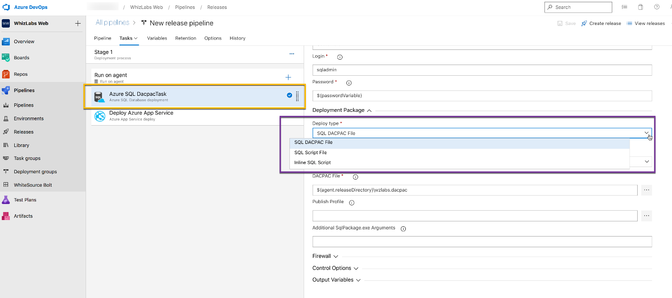This screenshot has width=672, height=298.
Task: Open Library in the sidebar
Action: (x=21, y=145)
